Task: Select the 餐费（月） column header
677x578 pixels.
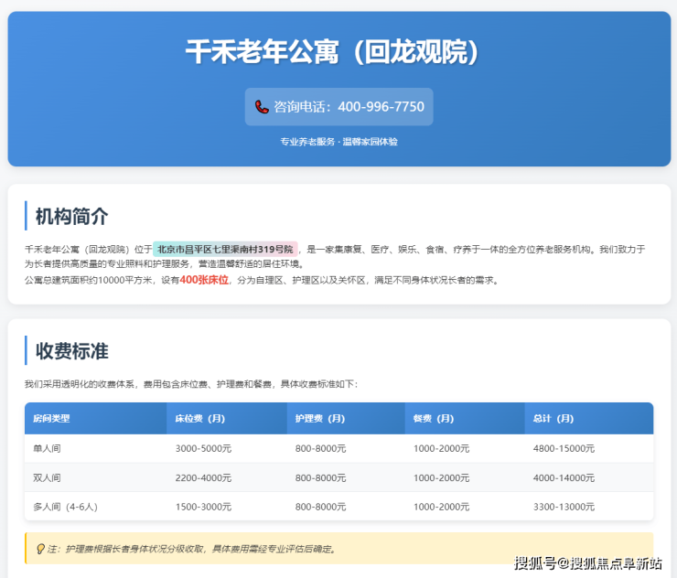Action: pos(433,418)
